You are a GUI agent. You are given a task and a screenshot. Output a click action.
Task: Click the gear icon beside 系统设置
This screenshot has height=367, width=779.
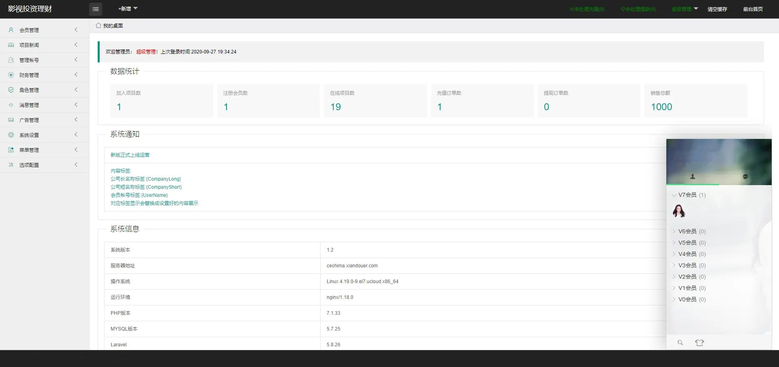[x=11, y=135]
